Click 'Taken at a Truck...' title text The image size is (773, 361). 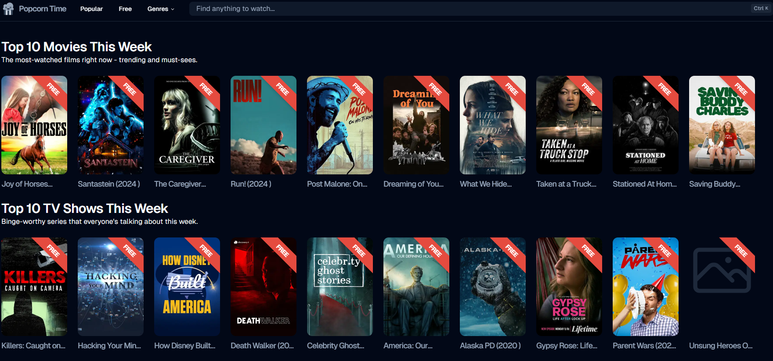pos(567,184)
